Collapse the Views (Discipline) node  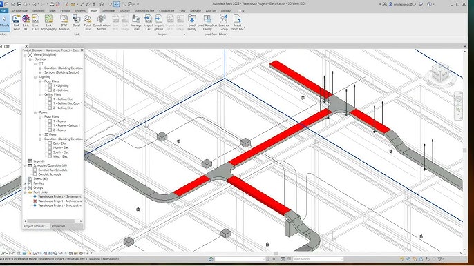coord(25,55)
